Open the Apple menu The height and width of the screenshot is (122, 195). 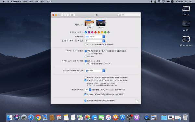click(4, 2)
